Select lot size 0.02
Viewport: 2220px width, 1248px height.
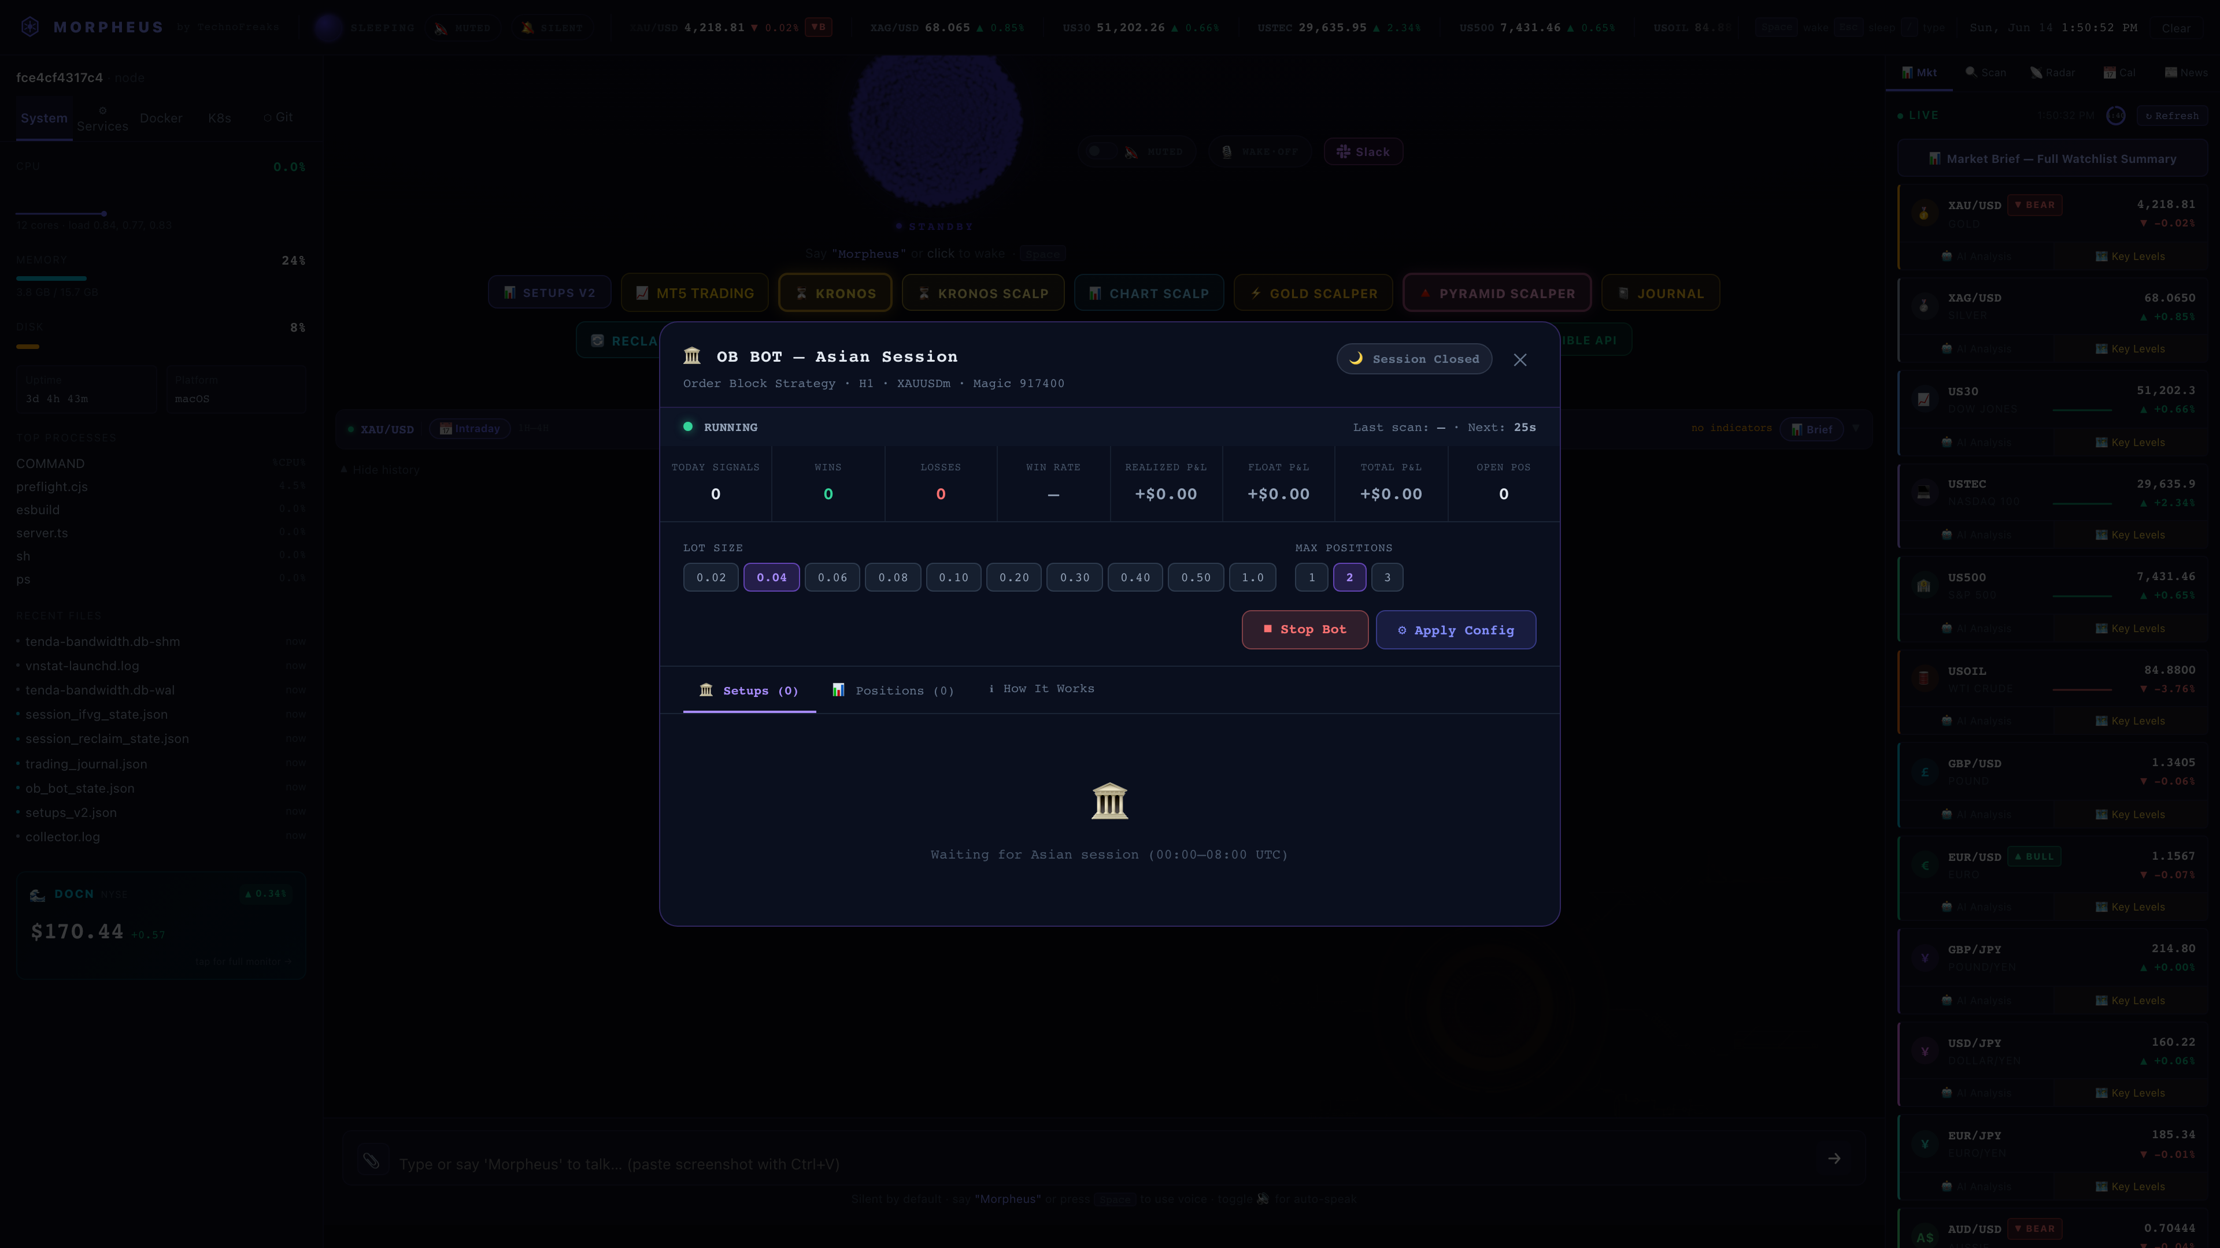point(711,577)
